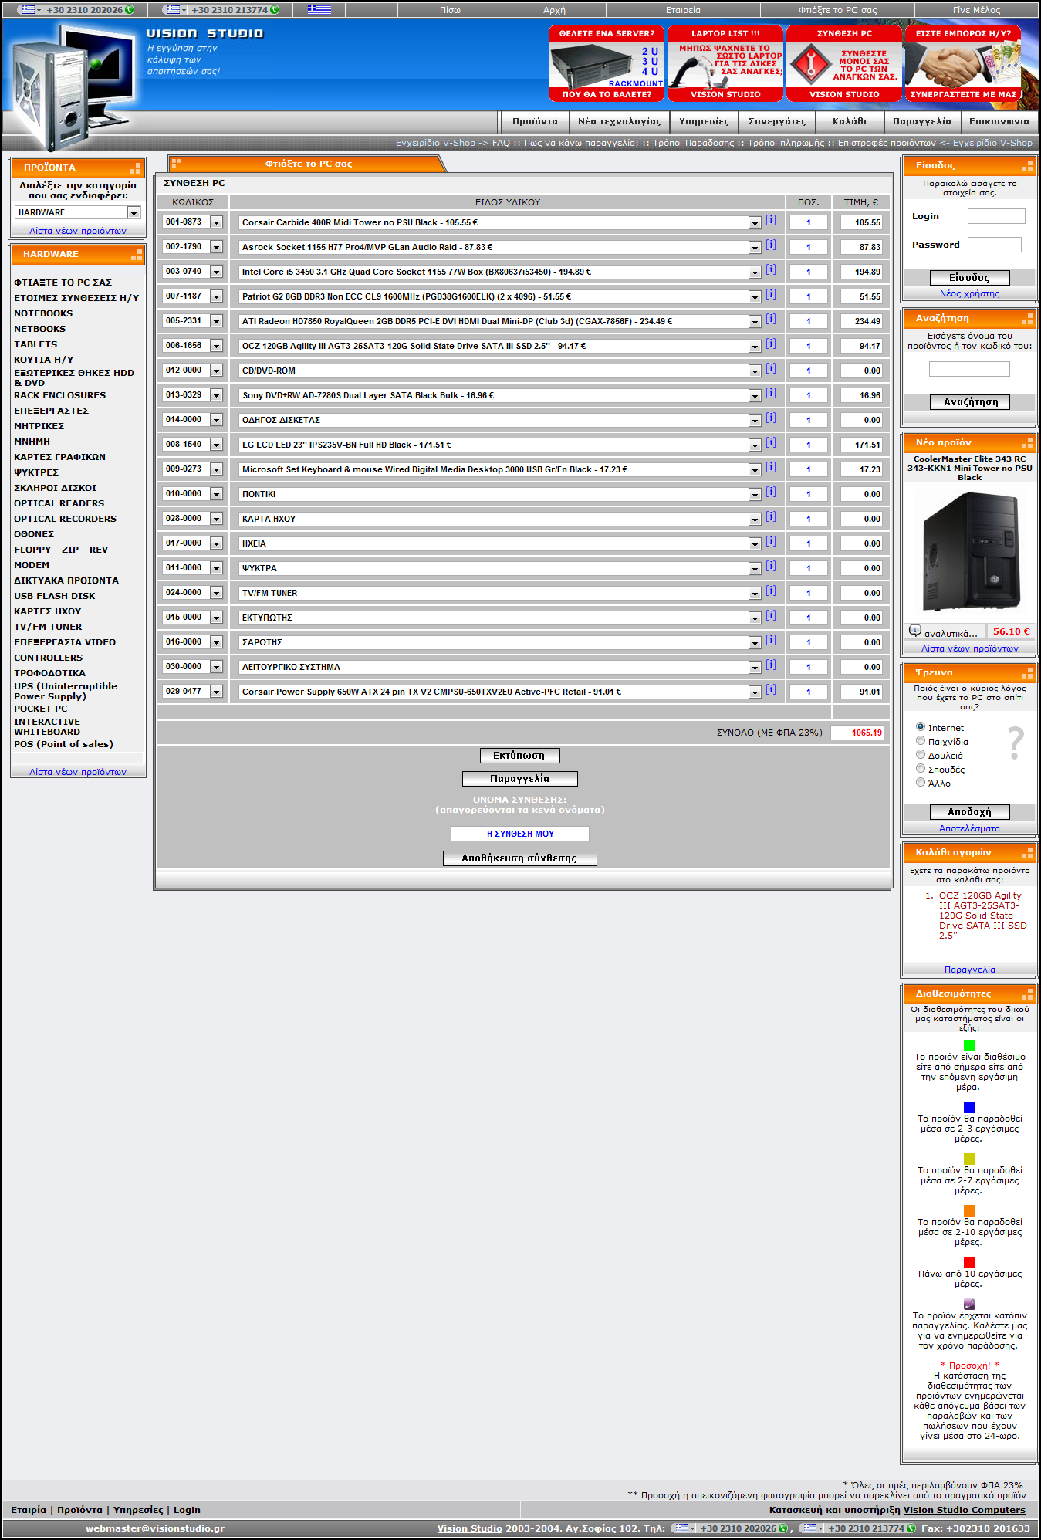Open the Συνεργάτες menu
This screenshot has height=1540, width=1041.
click(x=777, y=121)
